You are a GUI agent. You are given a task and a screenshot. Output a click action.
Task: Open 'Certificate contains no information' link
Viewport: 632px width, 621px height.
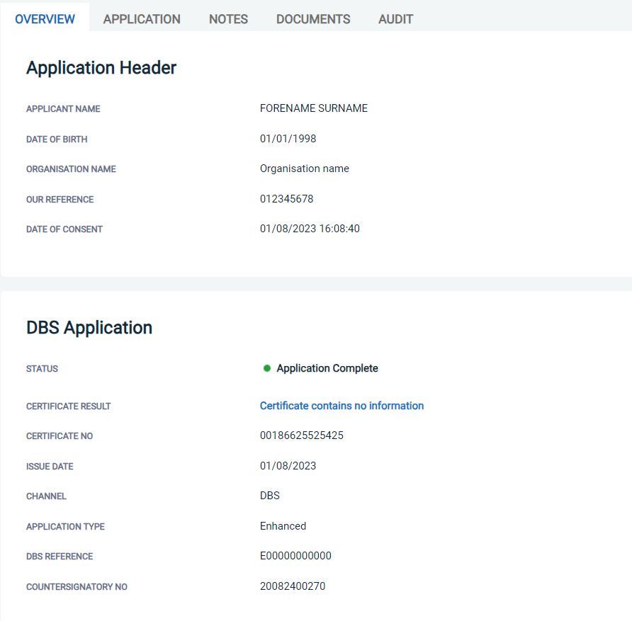click(342, 406)
